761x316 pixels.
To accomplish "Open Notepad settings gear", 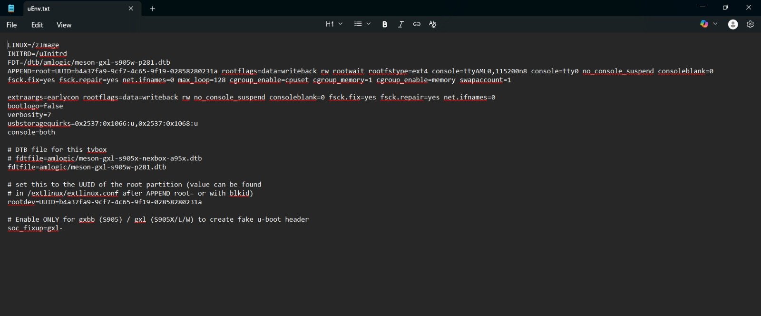I will click(750, 24).
